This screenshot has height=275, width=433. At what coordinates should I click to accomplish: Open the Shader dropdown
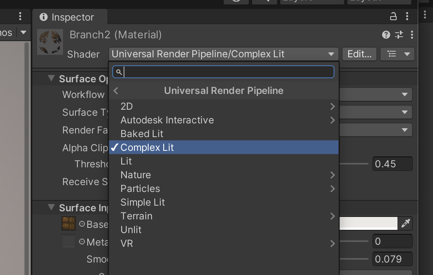point(224,54)
